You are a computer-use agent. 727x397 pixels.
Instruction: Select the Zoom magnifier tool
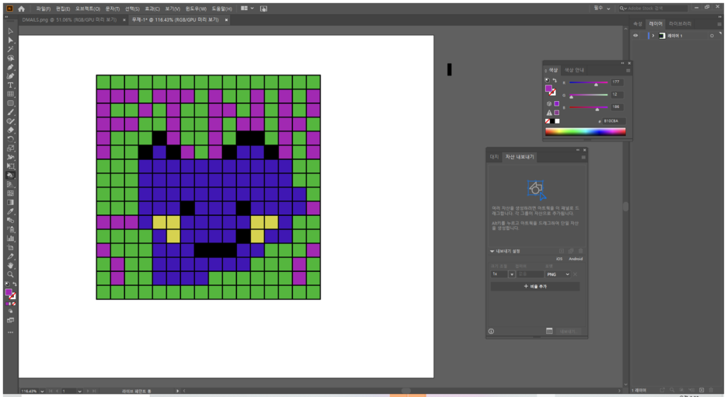coord(10,274)
